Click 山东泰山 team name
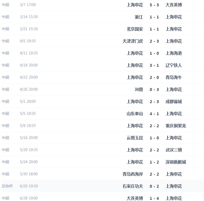Viewport: 204px width, 201px height. tap(135, 114)
